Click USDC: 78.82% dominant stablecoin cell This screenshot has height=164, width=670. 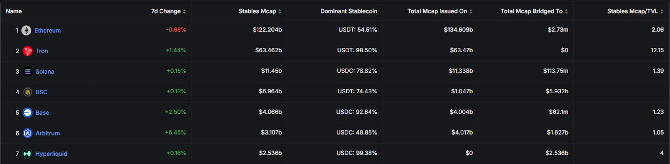pos(357,71)
